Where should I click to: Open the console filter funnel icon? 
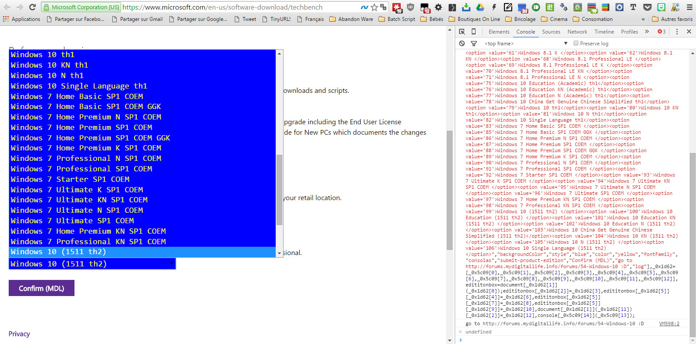(x=474, y=43)
